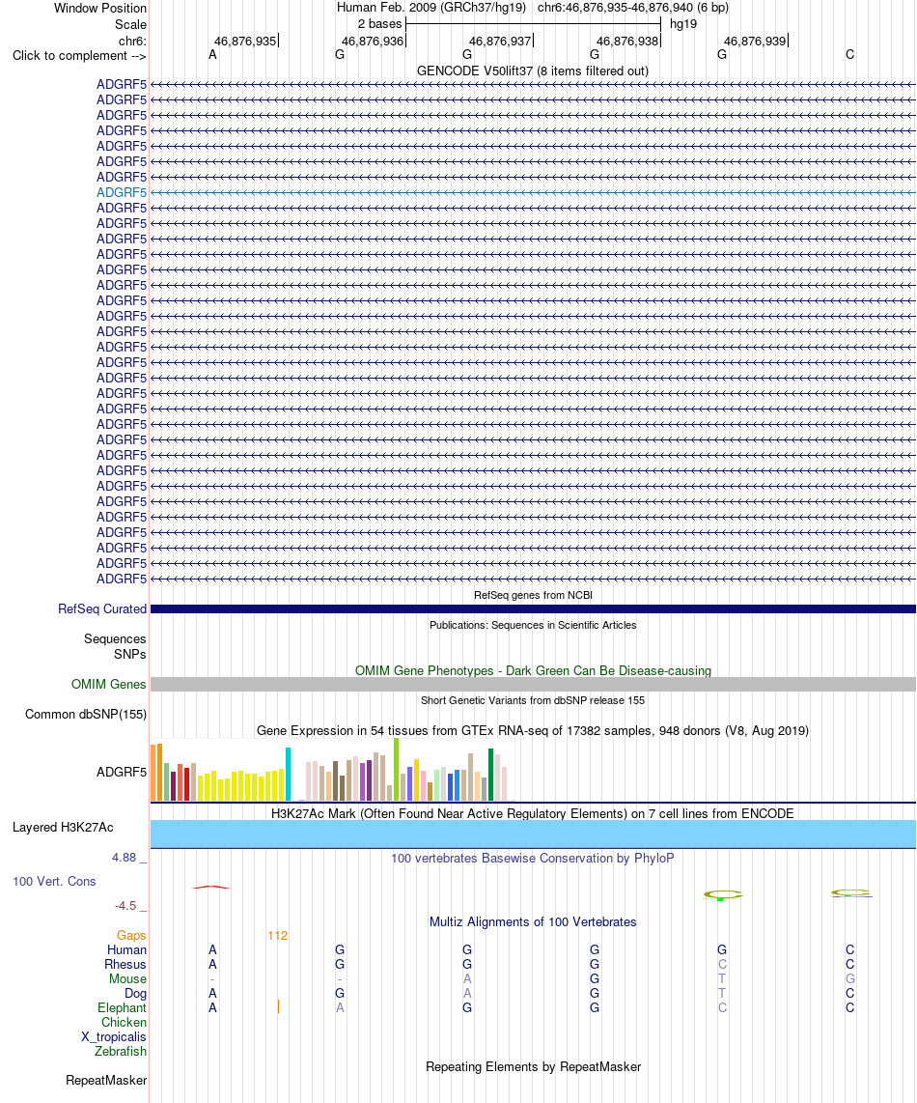
Task: Click the Sequences track label
Action: pos(115,638)
